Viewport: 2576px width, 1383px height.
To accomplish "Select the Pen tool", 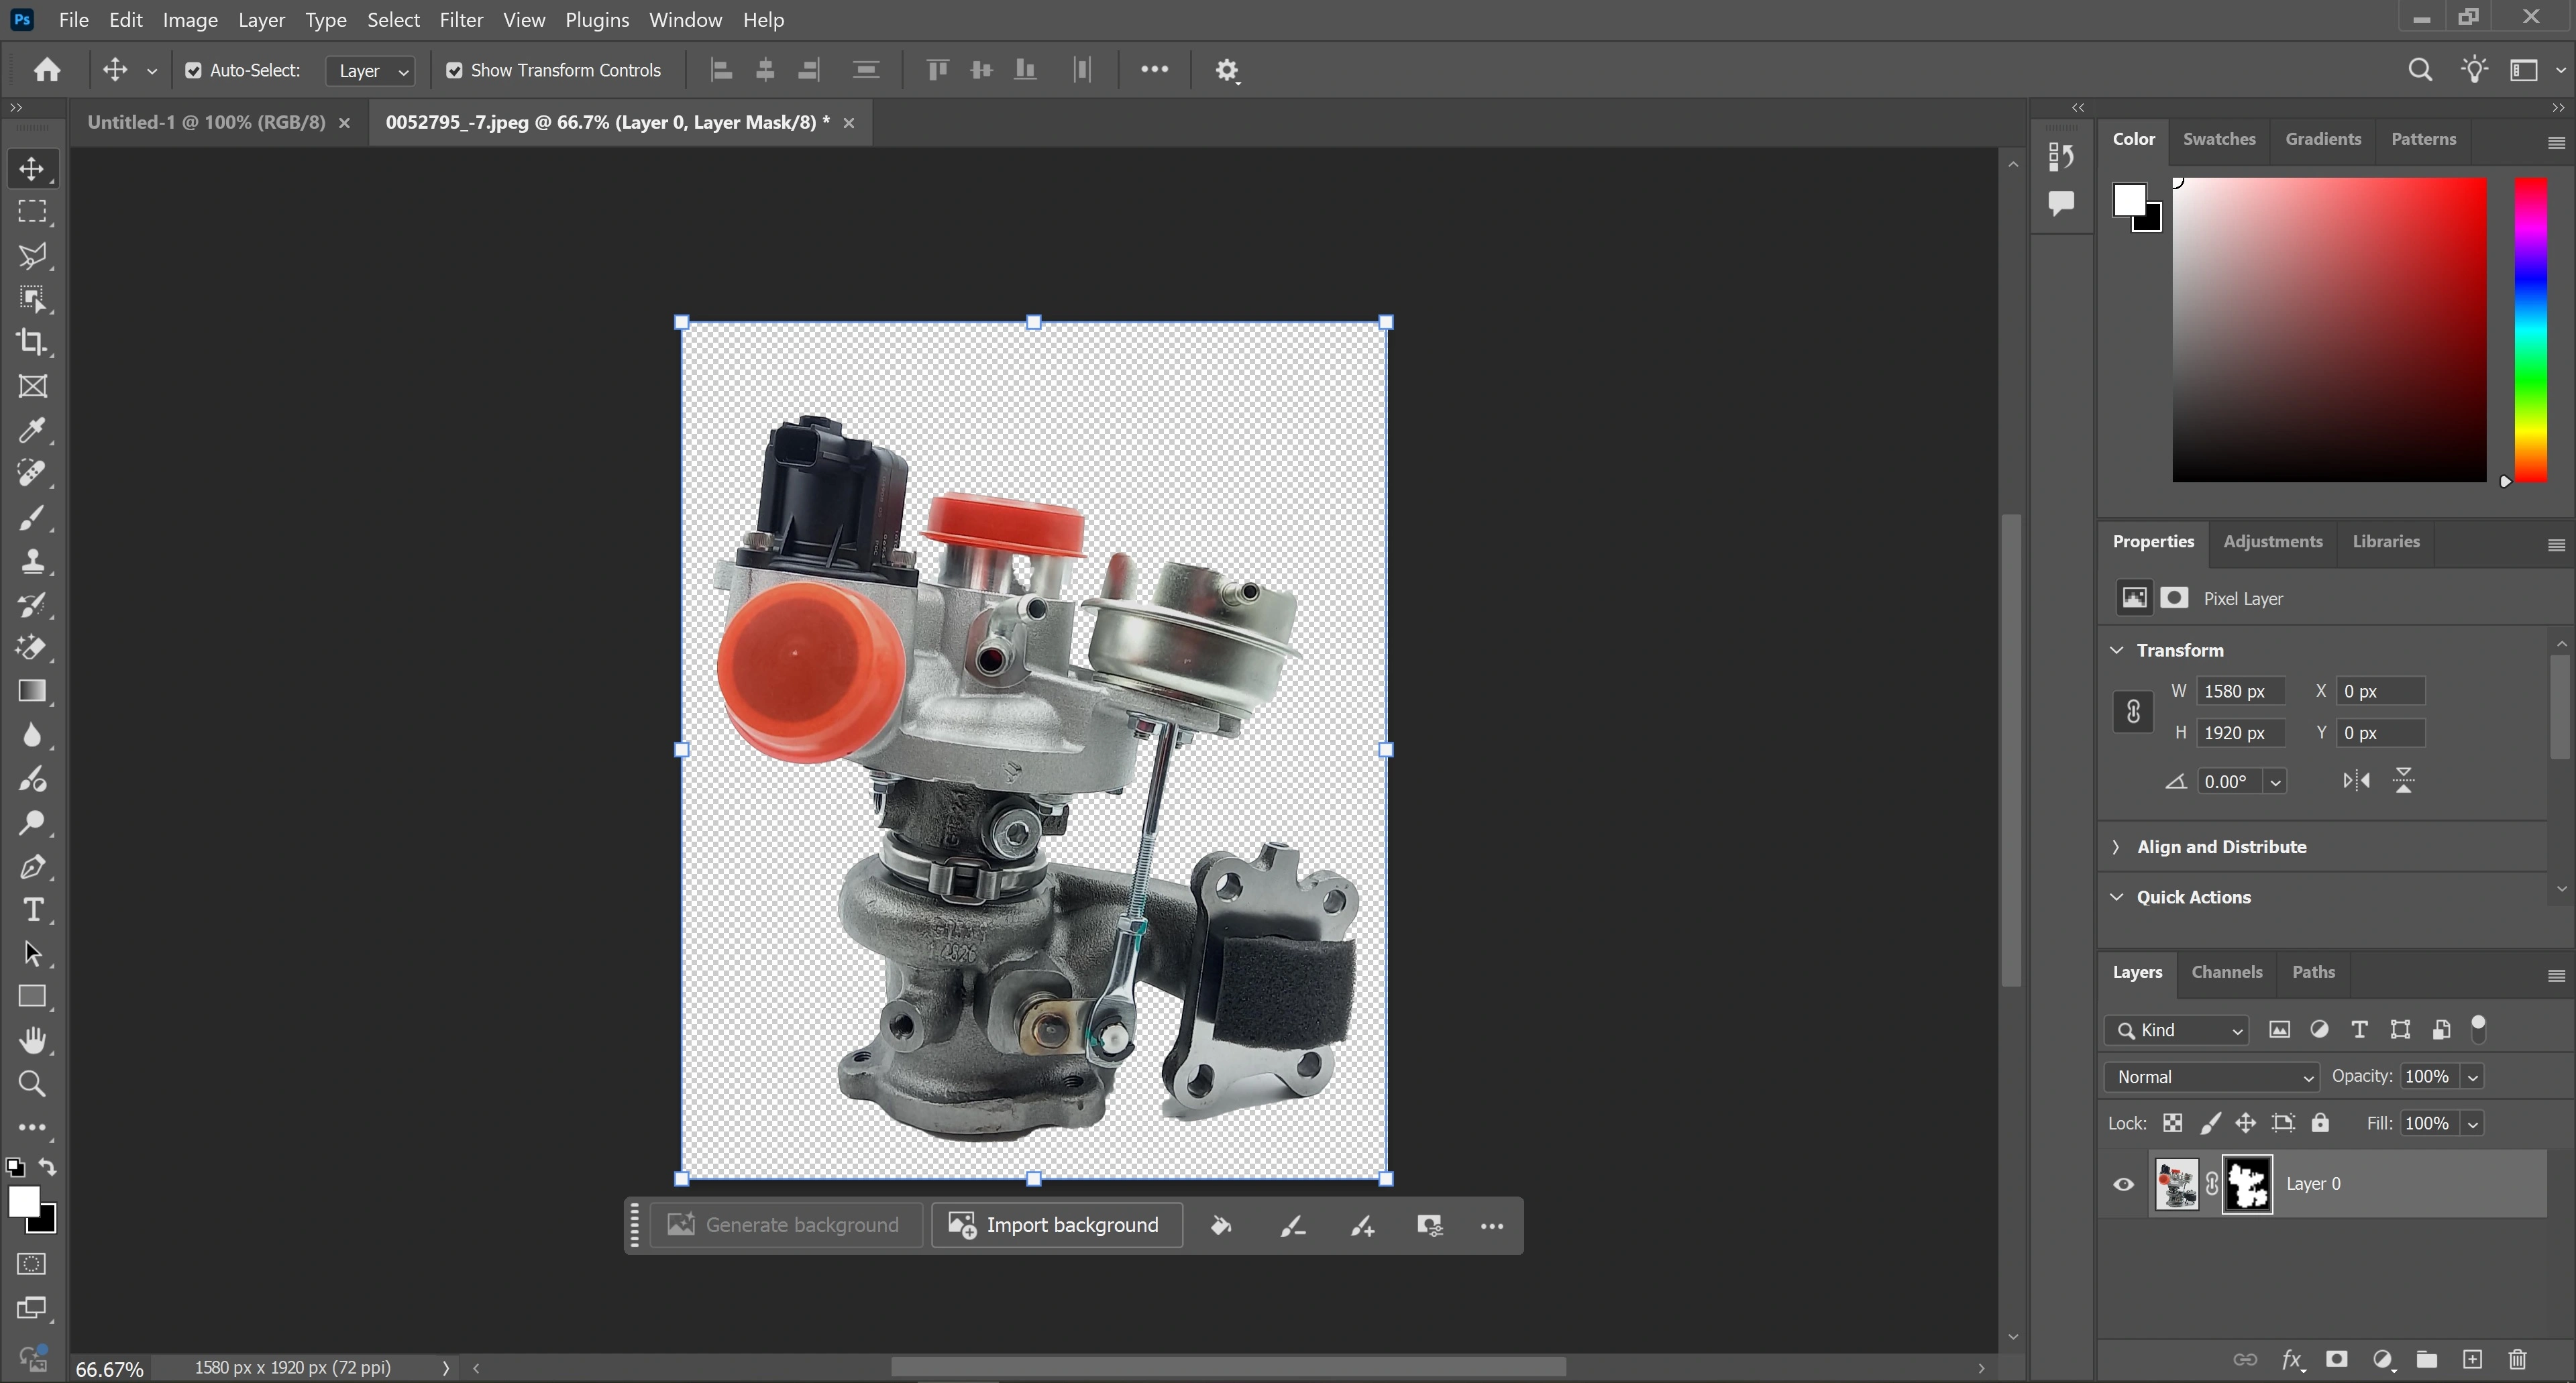I will coord(32,867).
